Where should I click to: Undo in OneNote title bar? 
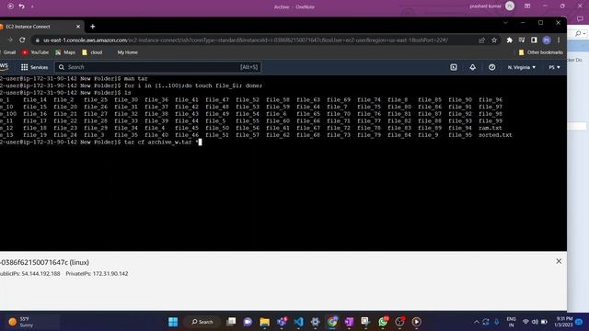tap(22, 6)
